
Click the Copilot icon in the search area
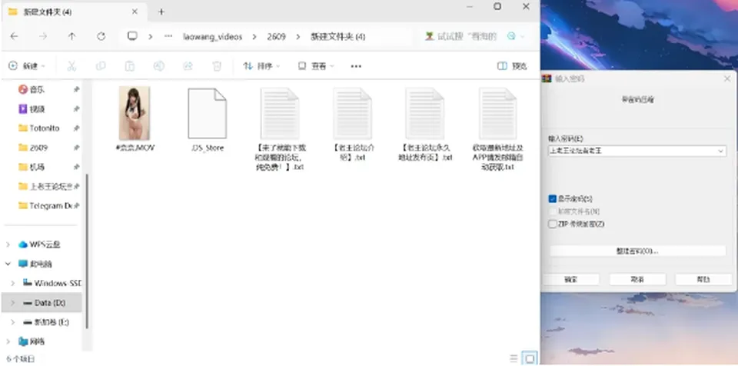511,36
